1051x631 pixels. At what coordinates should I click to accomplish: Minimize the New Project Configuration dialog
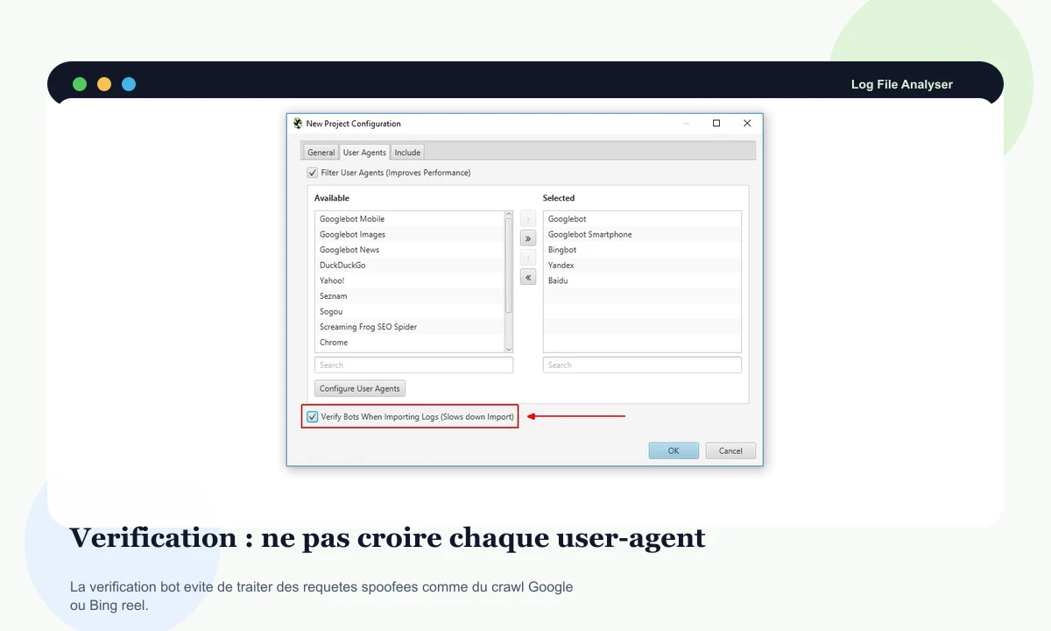686,124
